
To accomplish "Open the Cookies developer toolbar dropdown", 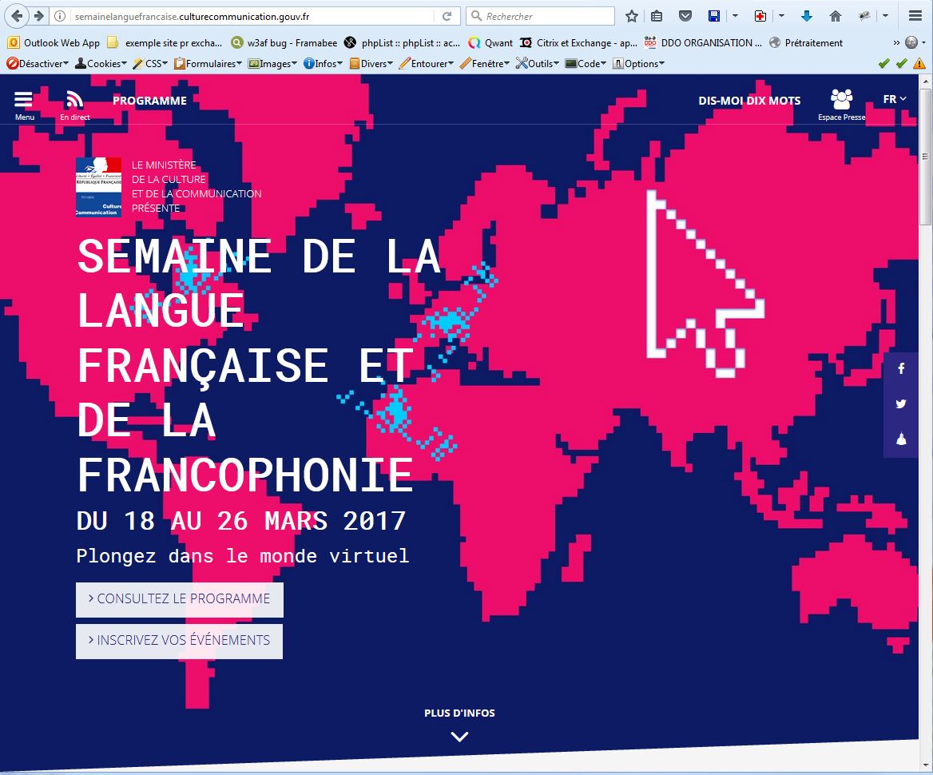I will point(101,64).
